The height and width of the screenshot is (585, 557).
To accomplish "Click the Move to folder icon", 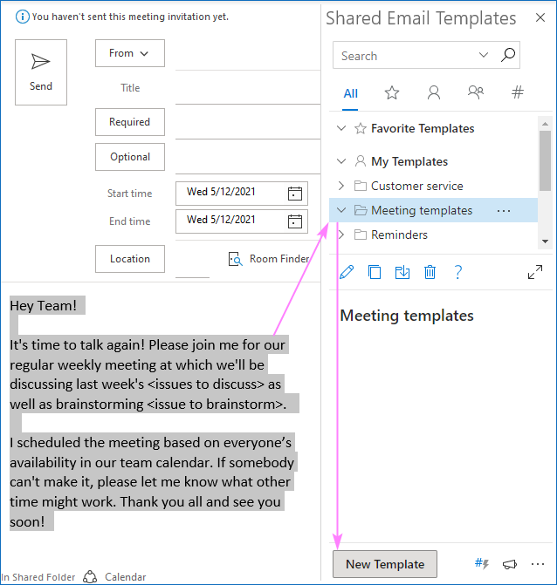I will point(402,272).
